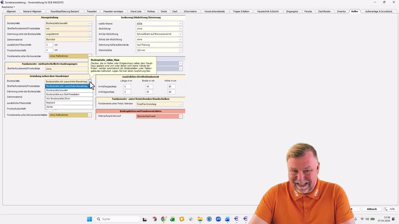Open the 'Mehraufwand Abriss' Standardaufwand dropdown
The width and height of the screenshot is (399, 224).
(x=180, y=116)
